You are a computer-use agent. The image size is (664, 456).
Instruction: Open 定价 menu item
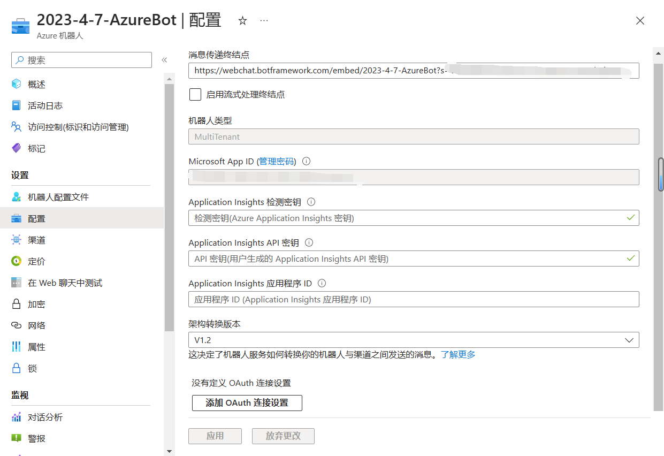click(x=36, y=261)
